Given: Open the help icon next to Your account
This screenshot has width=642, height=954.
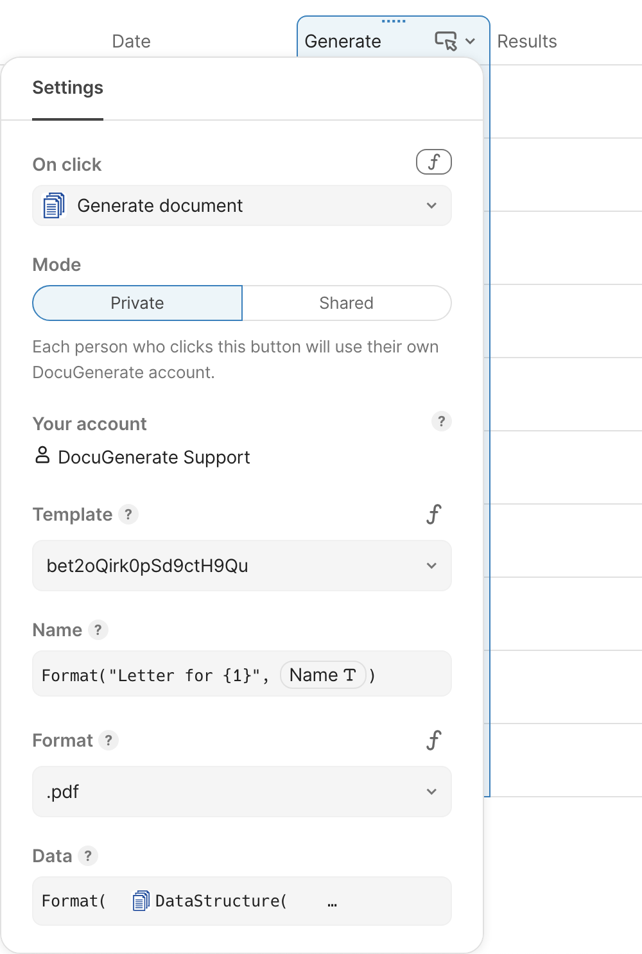Looking at the screenshot, I should [441, 421].
